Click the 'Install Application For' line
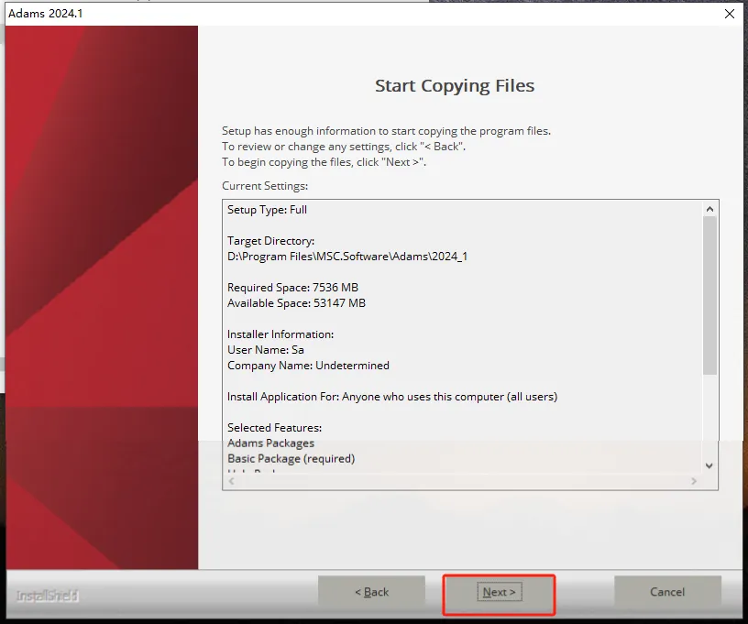Image resolution: width=748 pixels, height=624 pixels. (392, 397)
